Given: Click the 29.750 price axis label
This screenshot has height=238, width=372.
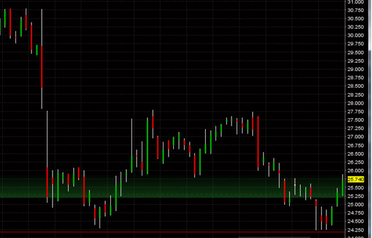Looking at the screenshot, I should click(x=355, y=44).
